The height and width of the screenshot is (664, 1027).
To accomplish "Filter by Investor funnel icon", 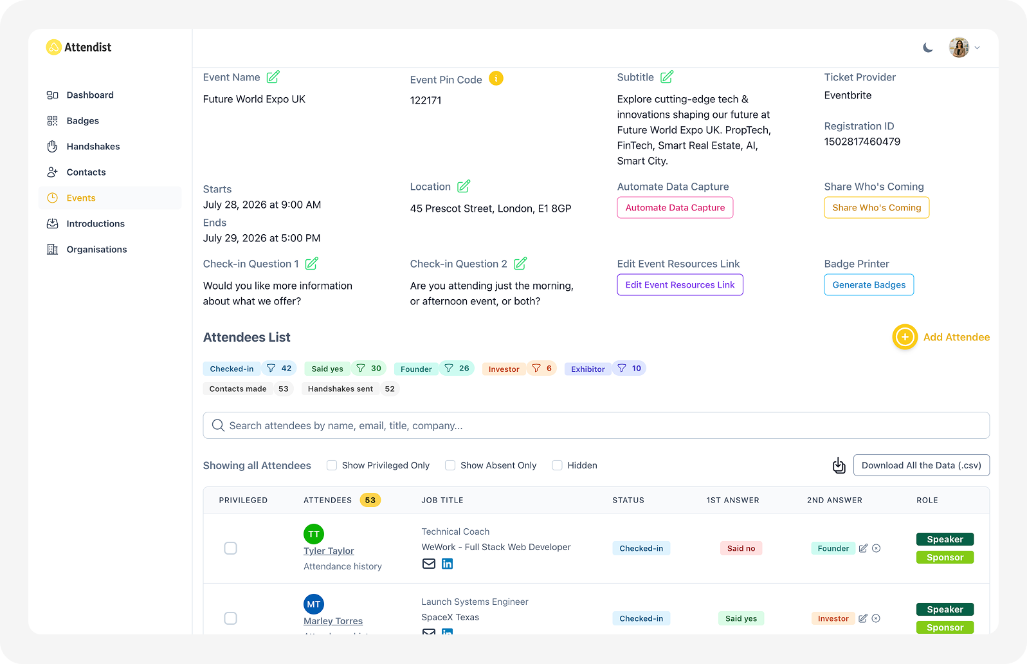I will point(536,368).
